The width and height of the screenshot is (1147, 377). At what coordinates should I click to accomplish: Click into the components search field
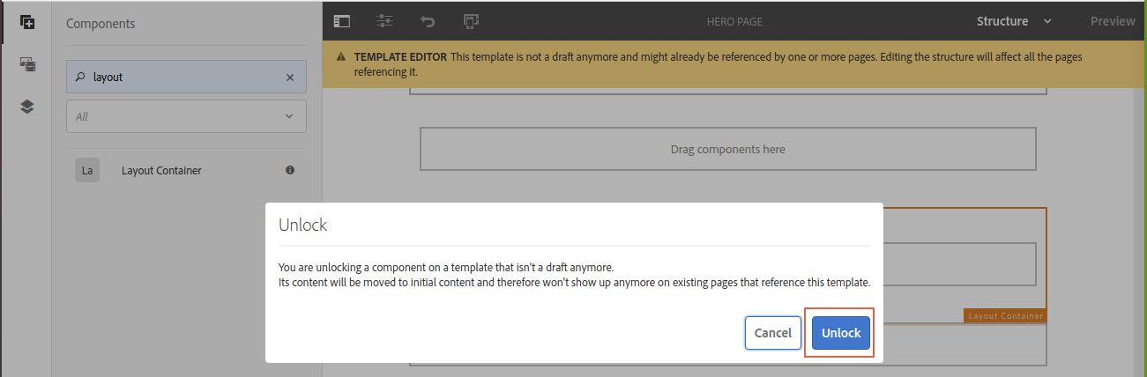click(185, 78)
